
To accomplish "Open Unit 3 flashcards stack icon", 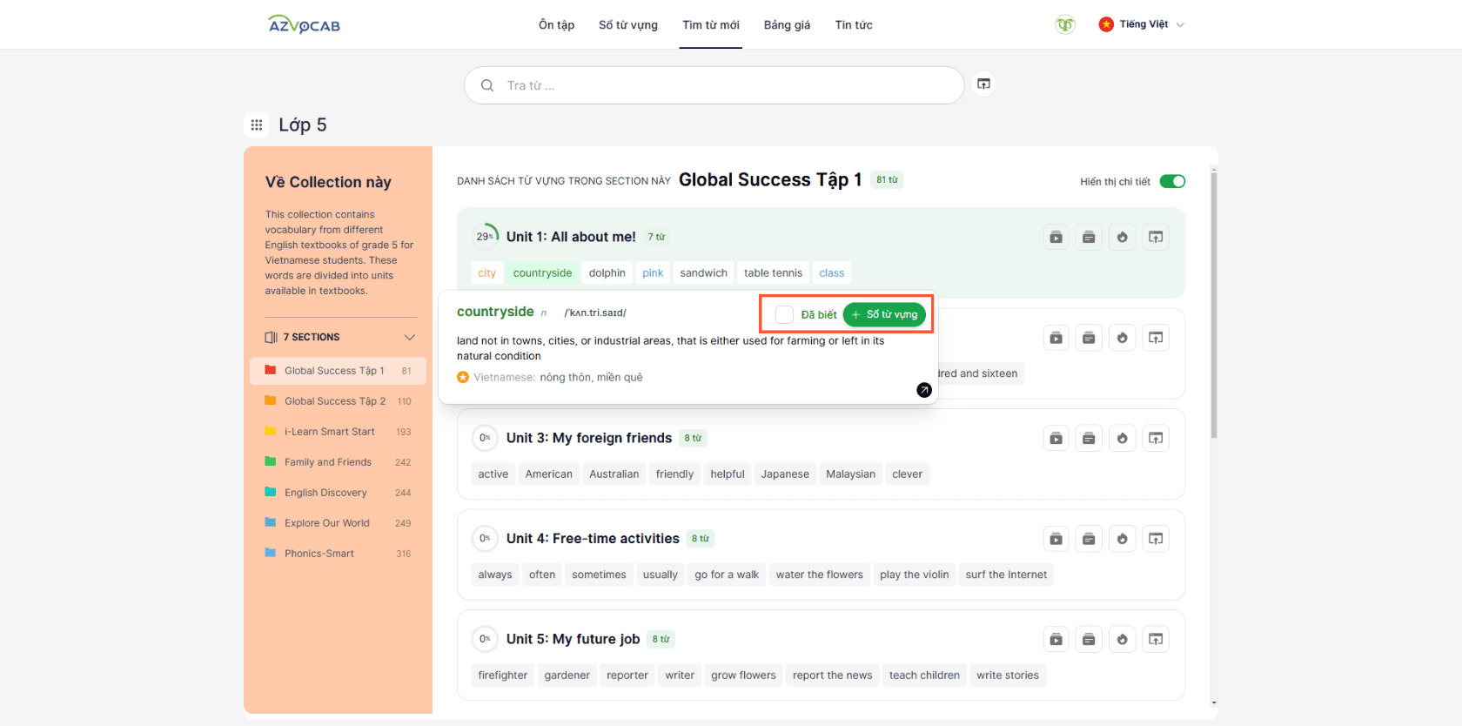I will coord(1089,438).
